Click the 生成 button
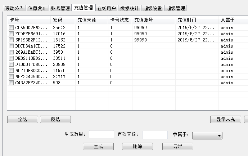Screen dimensions: 248x156 [x=98, y=147]
